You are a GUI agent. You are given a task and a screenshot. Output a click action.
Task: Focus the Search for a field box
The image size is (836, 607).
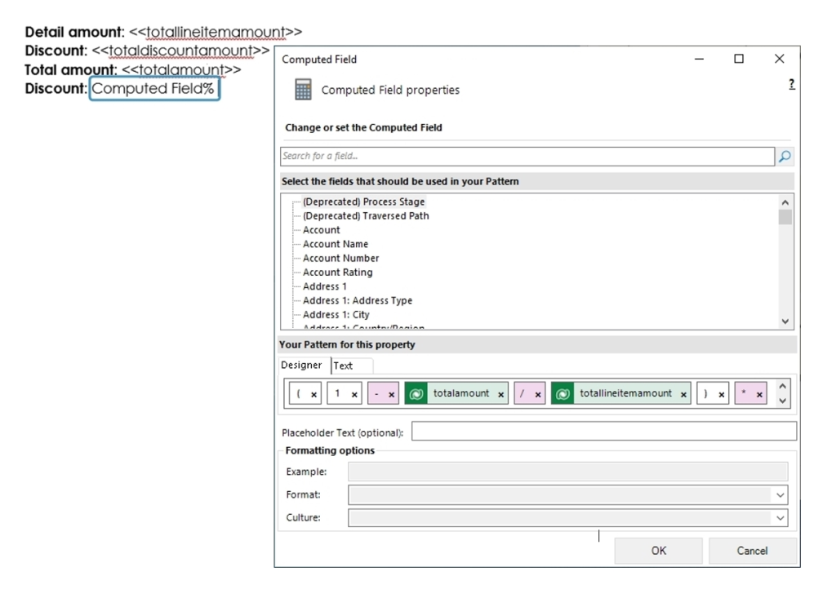(527, 156)
